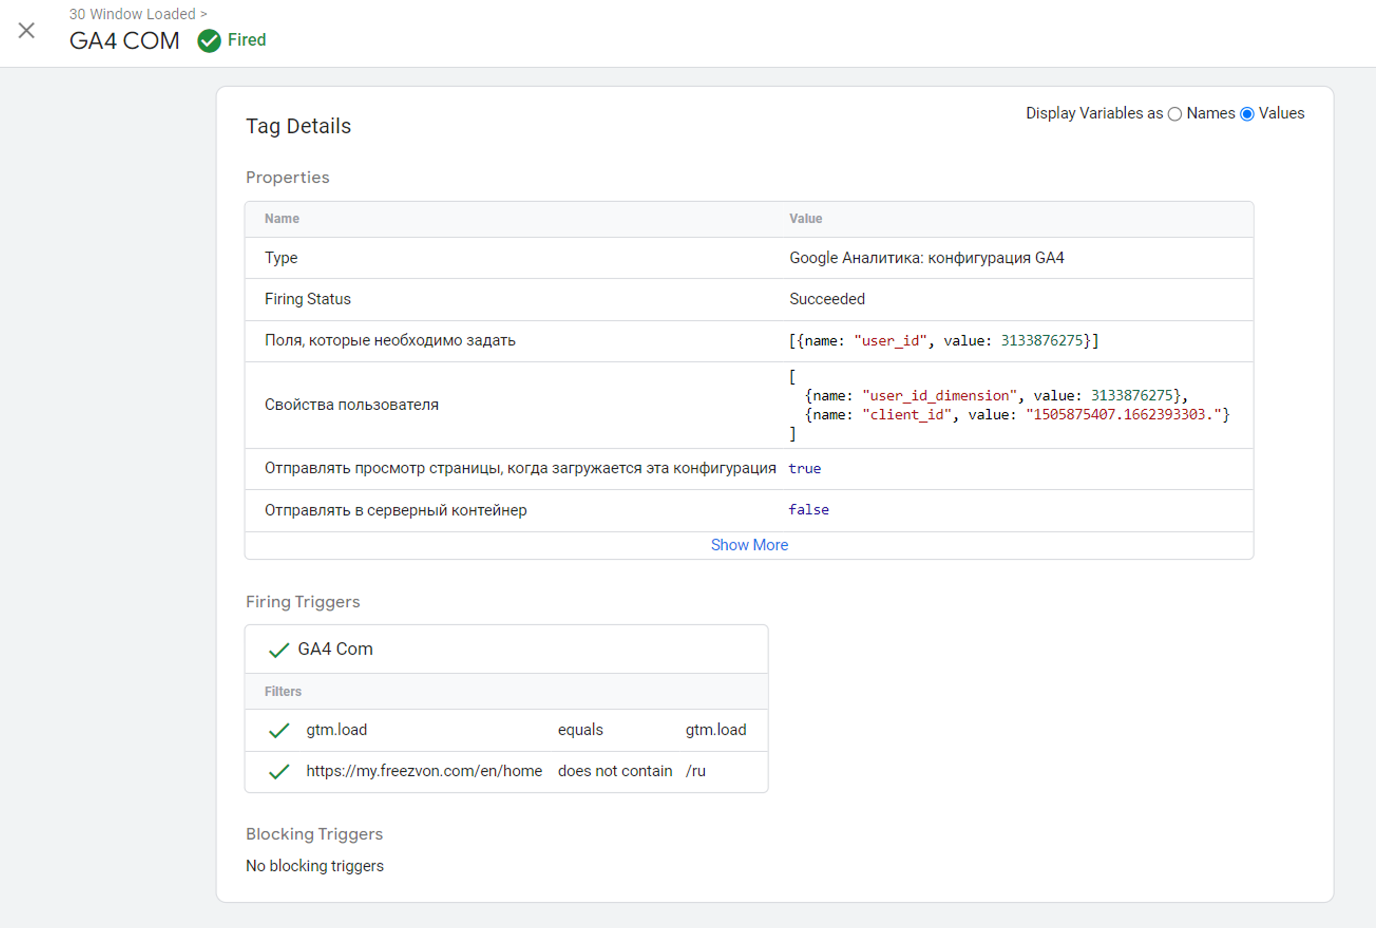Click the 30 Window Loaded breadcrumb
This screenshot has width=1376, height=928.
point(132,13)
